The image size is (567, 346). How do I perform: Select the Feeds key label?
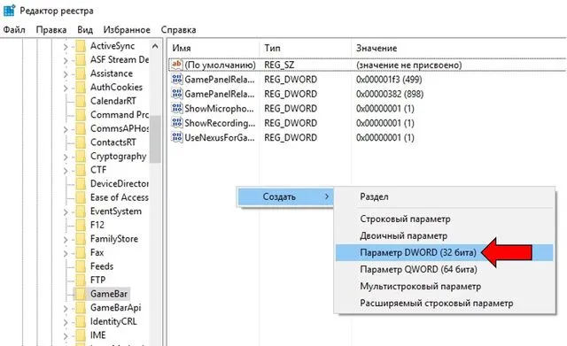tap(102, 266)
